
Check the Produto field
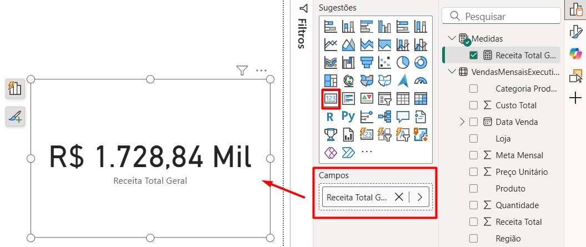click(473, 188)
